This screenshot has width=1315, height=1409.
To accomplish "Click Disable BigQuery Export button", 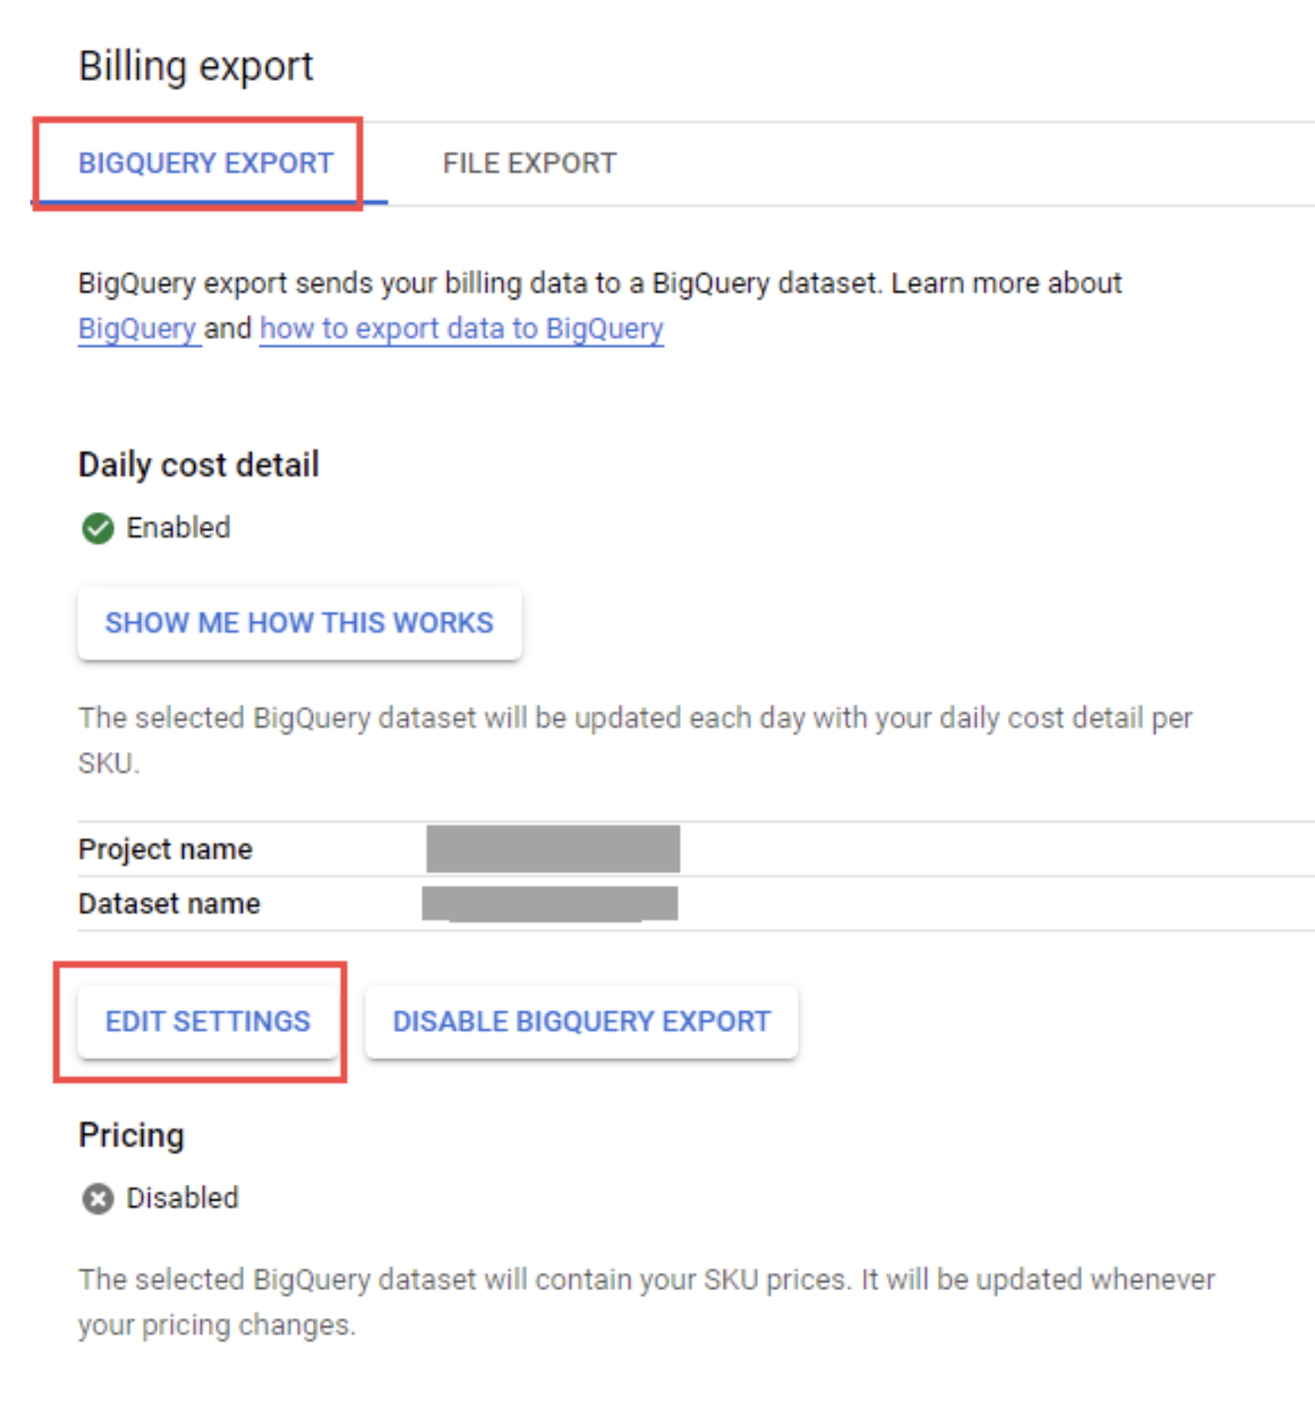I will [x=581, y=1021].
